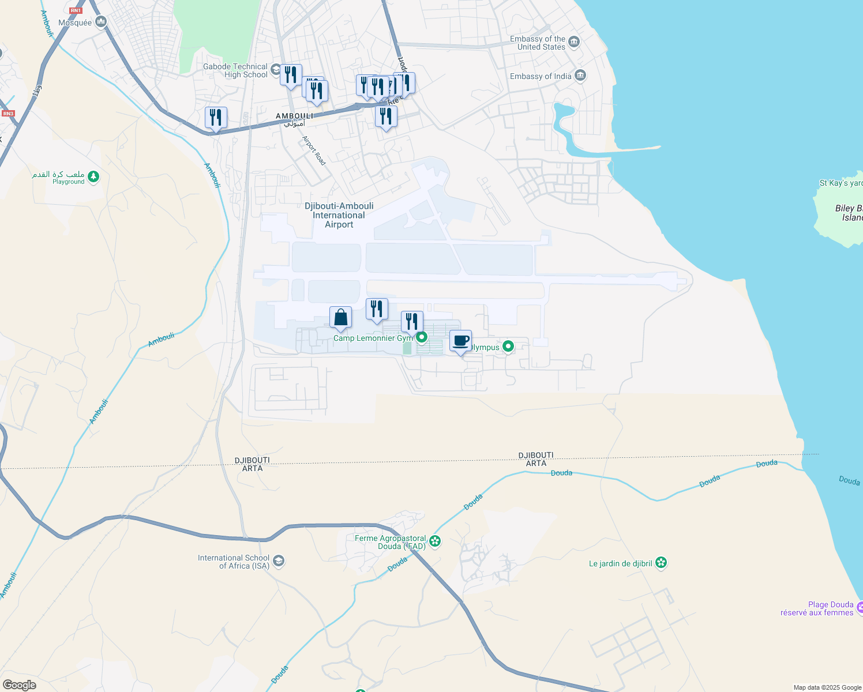
Task: Select the restaurant marker west of Ambouli label
Action: (216, 119)
